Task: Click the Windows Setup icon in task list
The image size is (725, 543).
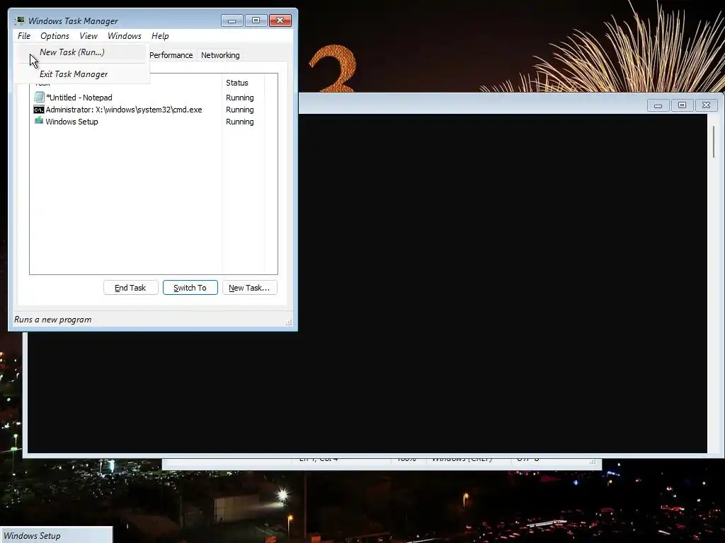Action: (39, 121)
